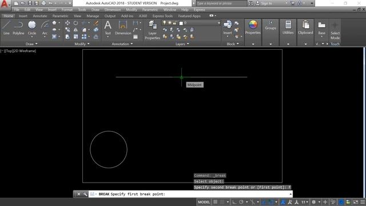Switch to the Annotate ribbon tab
The image size is (366, 206).
(x=39, y=16)
